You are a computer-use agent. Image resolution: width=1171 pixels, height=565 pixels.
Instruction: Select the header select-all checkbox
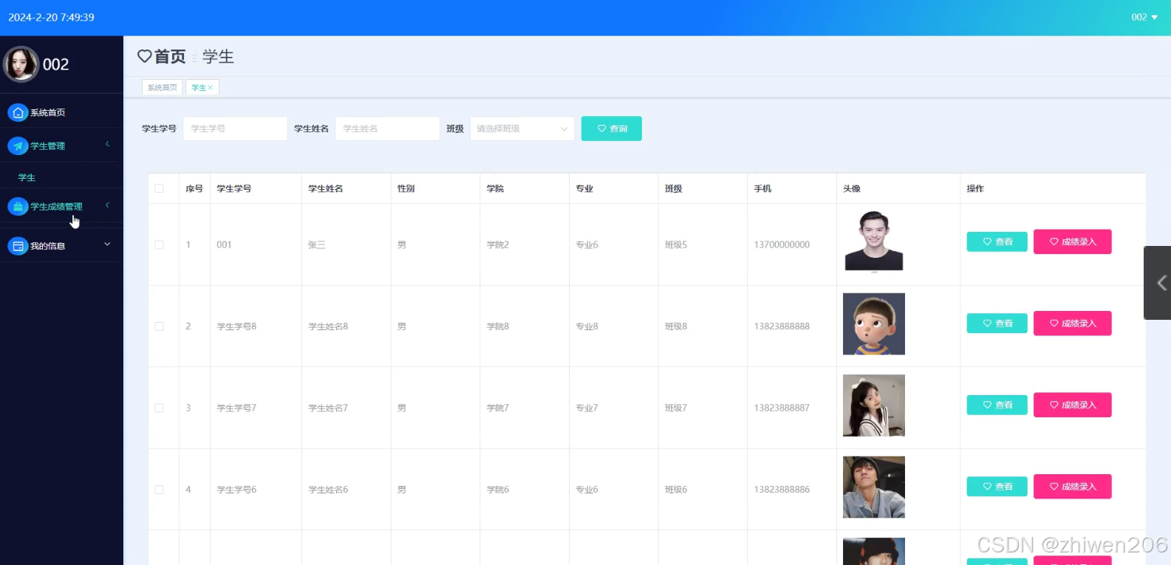(159, 188)
